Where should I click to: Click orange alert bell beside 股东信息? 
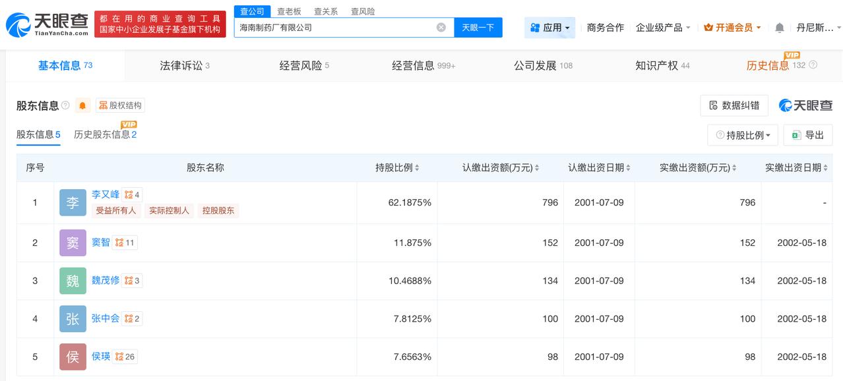82,105
